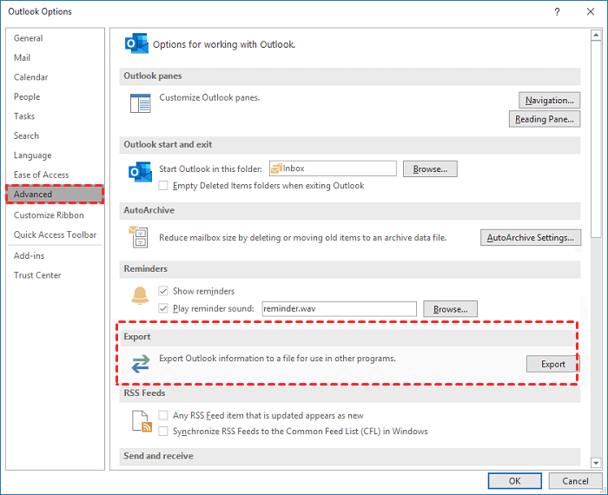Dismiss dialog with Cancel button
The height and width of the screenshot is (495, 608).
click(575, 481)
